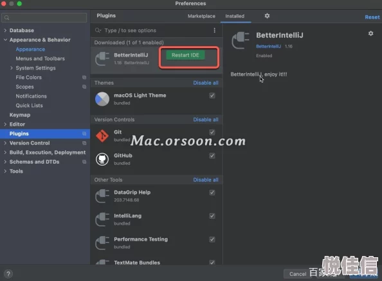The width and height of the screenshot is (382, 281).
Task: Click the large BetterIntelliJ icon in details
Action: [241, 40]
